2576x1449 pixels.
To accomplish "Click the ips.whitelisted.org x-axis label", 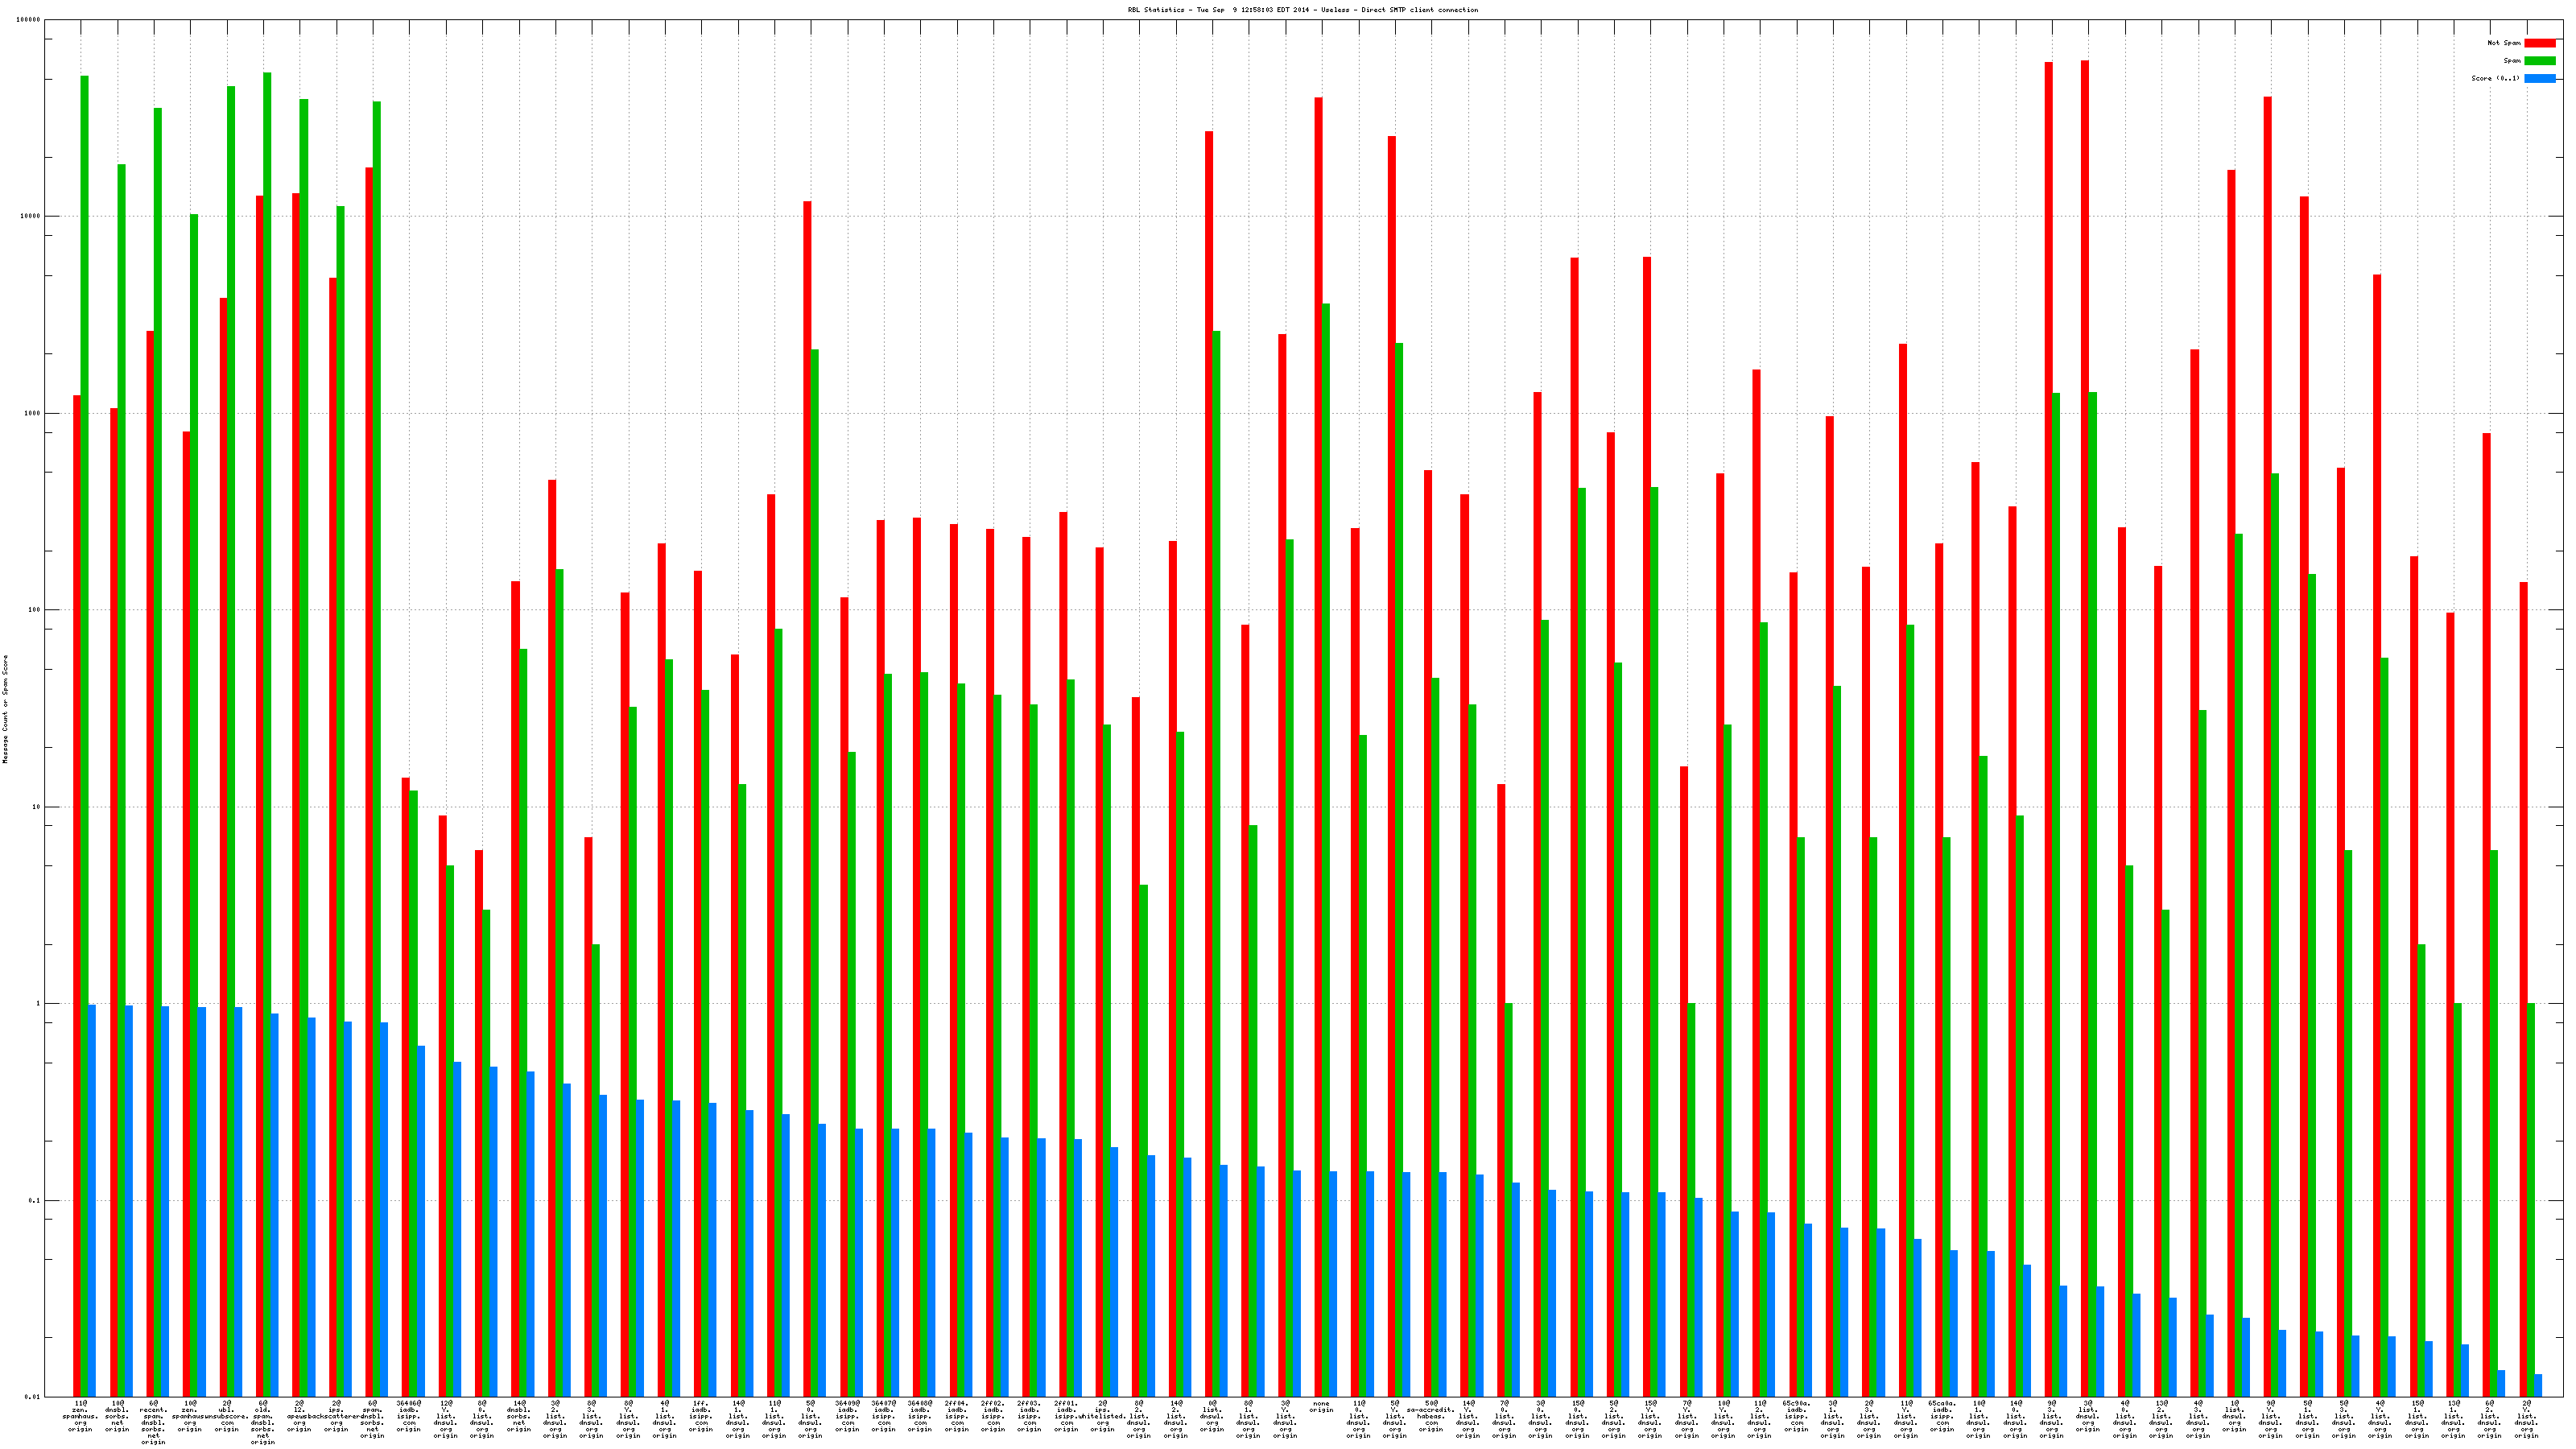I will [1102, 1416].
